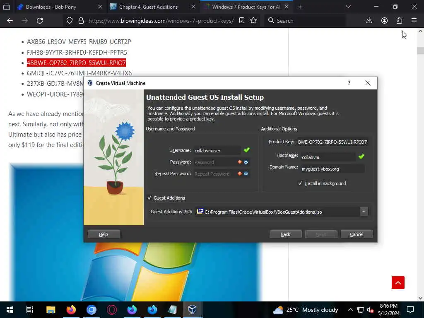Click the Hostname field
The image size is (424, 318).
(328, 157)
